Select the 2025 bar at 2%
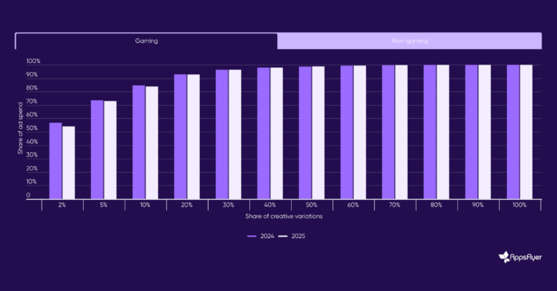Viewport: 557px width, 291px height. [68, 162]
